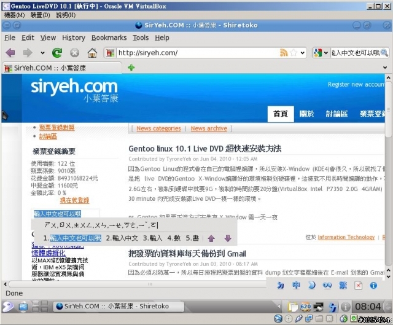Page up candidates with the purple up arrow
The height and width of the screenshot is (325, 393).
(211, 238)
